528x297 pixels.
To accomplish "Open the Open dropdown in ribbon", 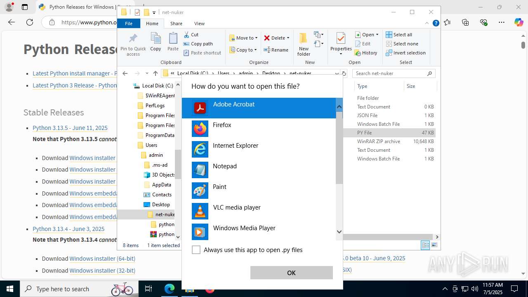I will point(367,35).
